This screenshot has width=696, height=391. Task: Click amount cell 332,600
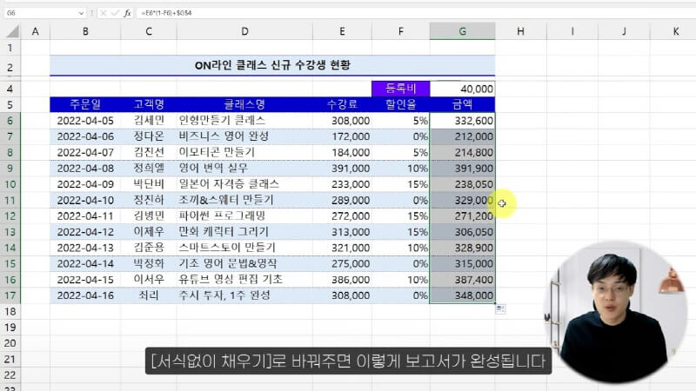tap(463, 121)
